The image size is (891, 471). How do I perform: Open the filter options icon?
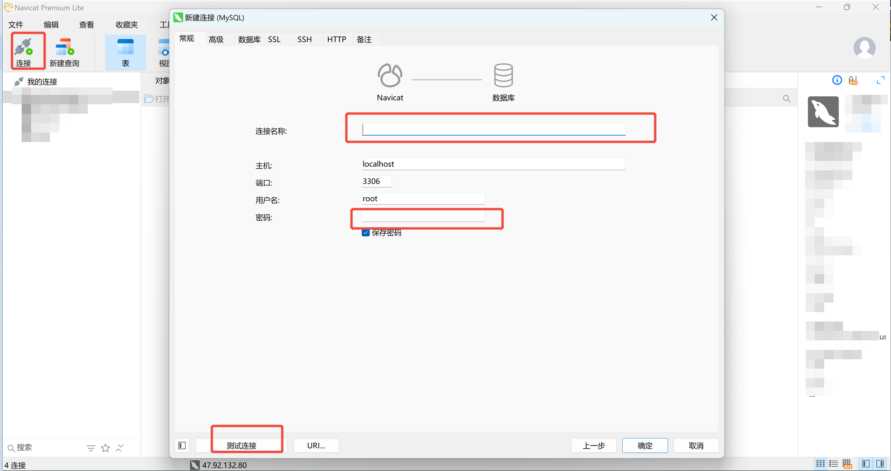point(91,448)
